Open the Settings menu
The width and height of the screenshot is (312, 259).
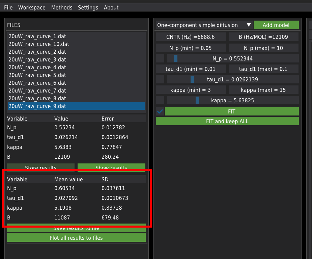tap(88, 7)
